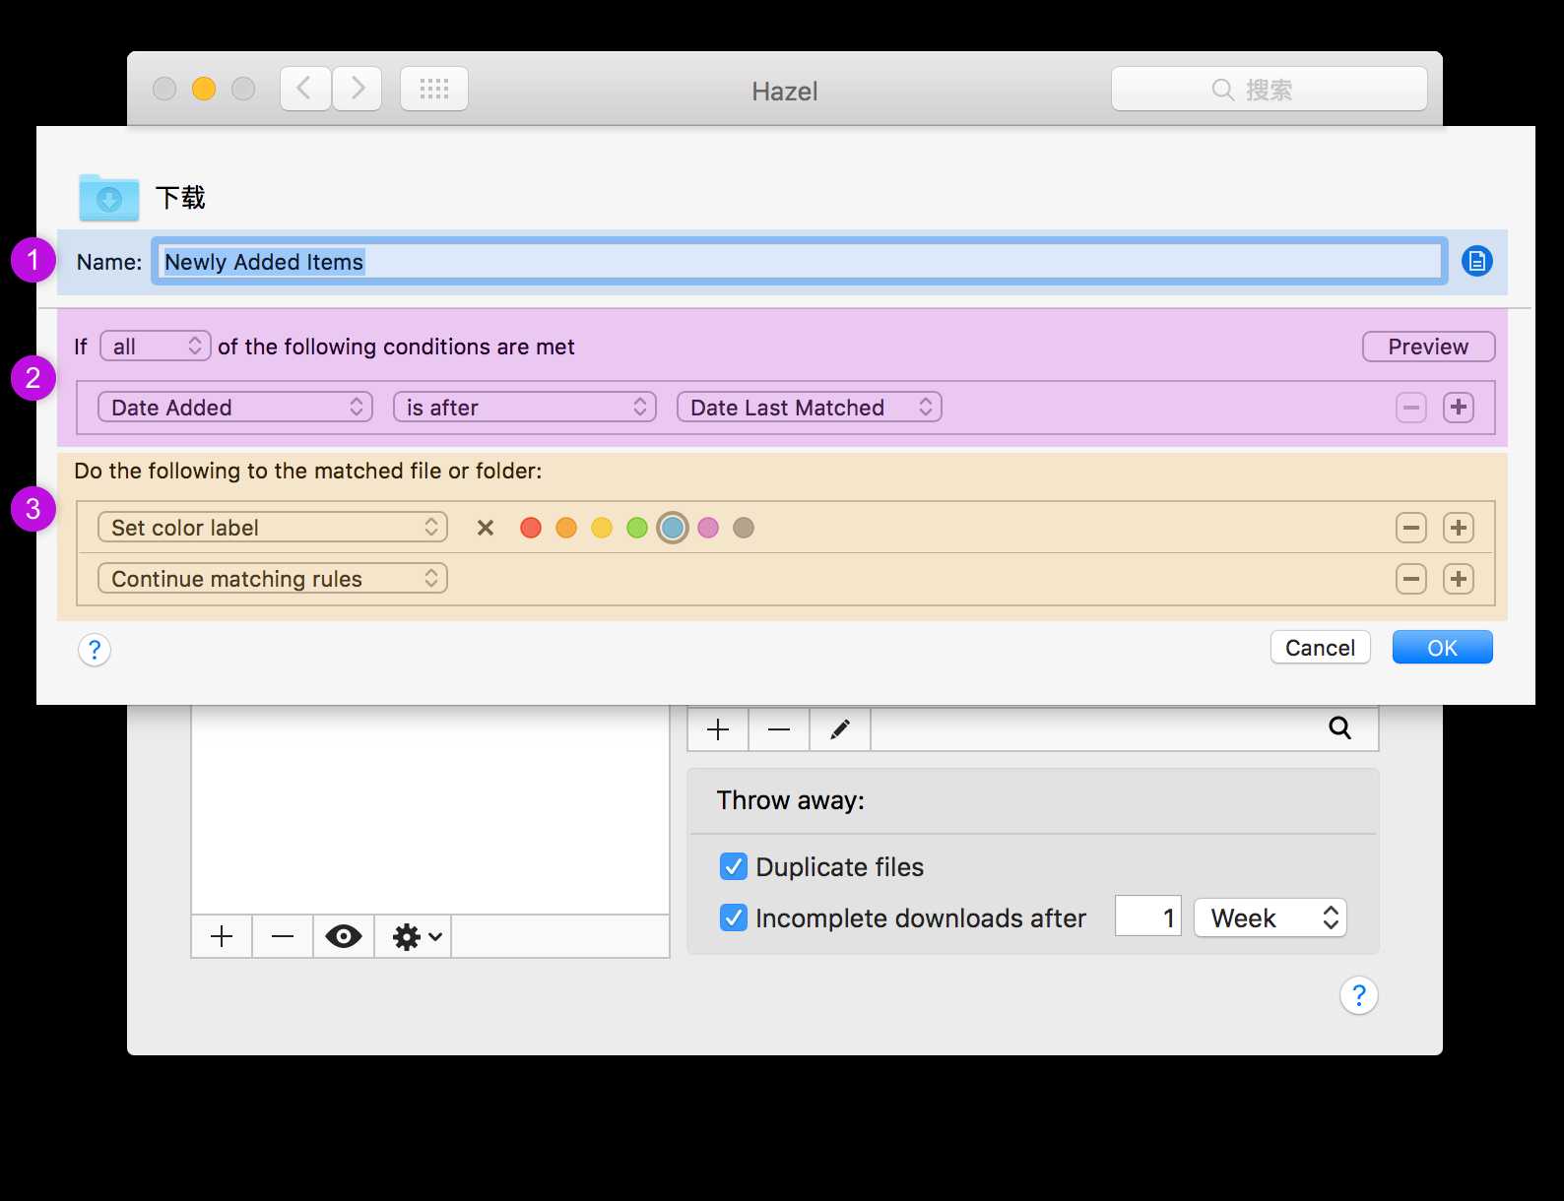Select the green color label
The width and height of the screenshot is (1564, 1201).
[637, 528]
